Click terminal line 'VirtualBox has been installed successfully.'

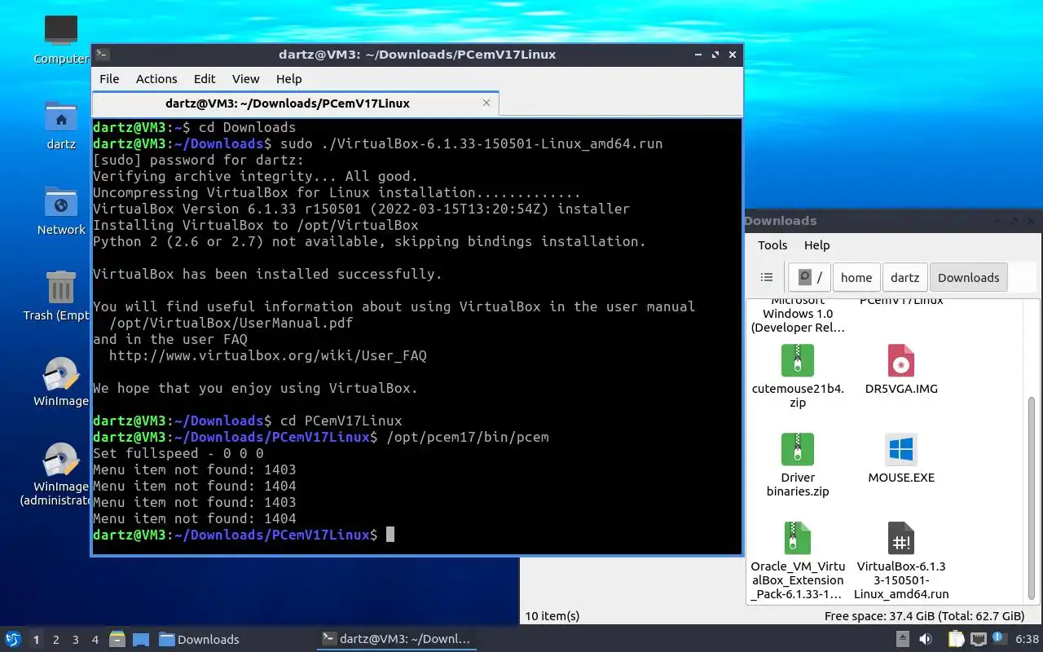click(267, 274)
